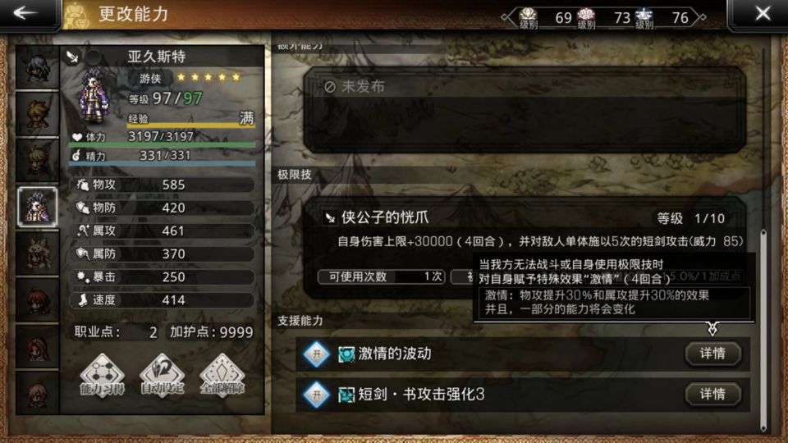Open 详情 for 激情的波动
Viewport: 788px width, 443px height.
tap(712, 354)
